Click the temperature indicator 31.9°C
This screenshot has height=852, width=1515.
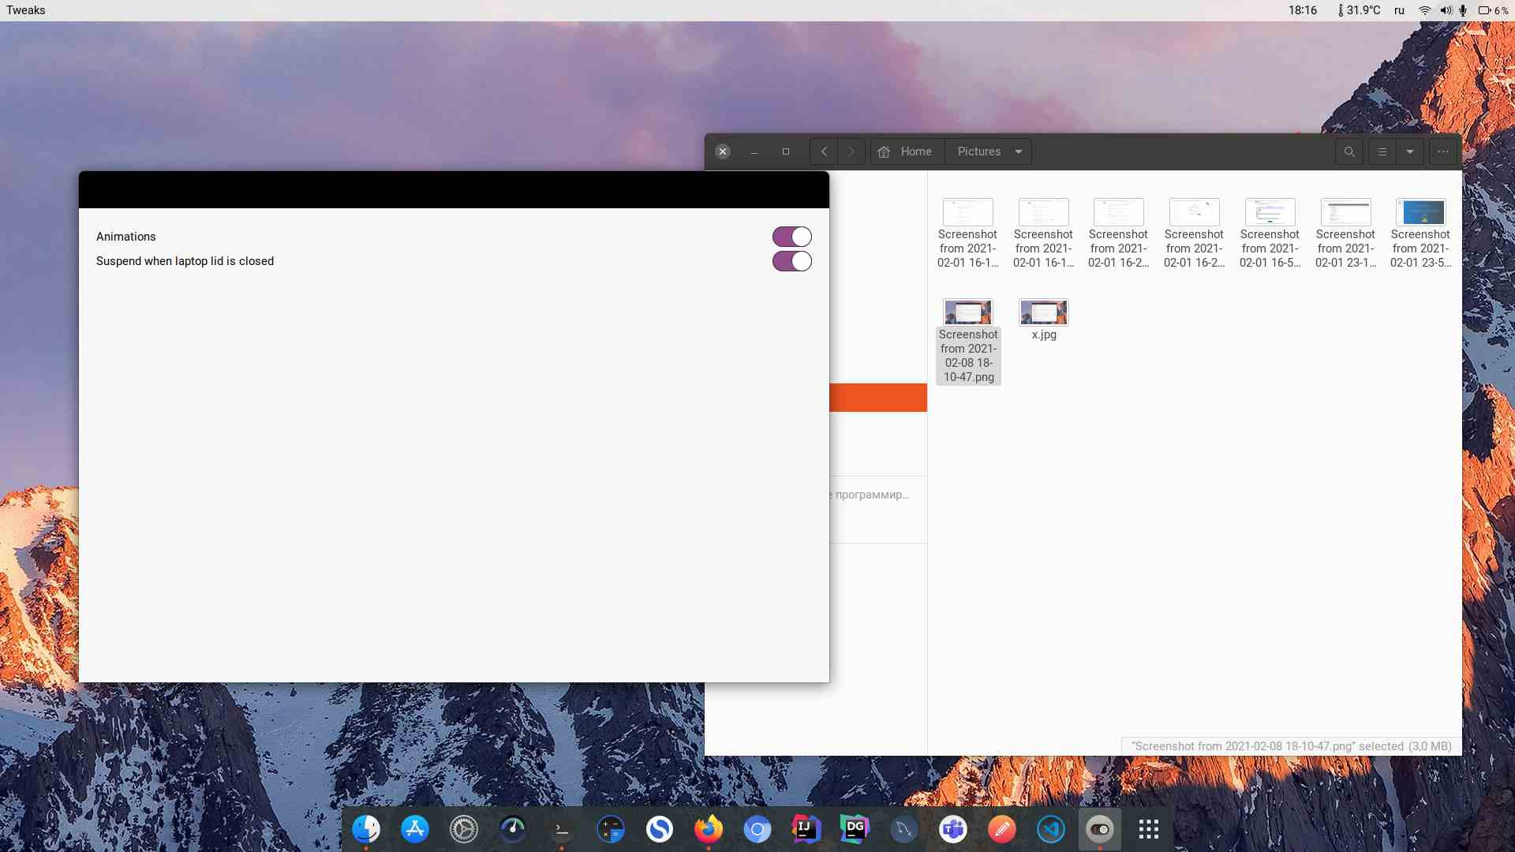[1359, 10]
